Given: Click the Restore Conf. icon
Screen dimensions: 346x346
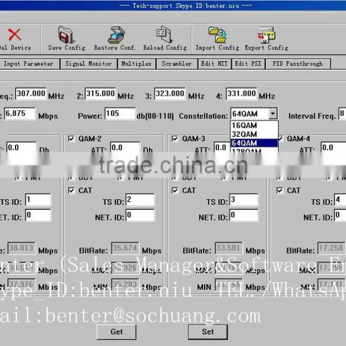Looking at the screenshot, I should click(x=116, y=35).
